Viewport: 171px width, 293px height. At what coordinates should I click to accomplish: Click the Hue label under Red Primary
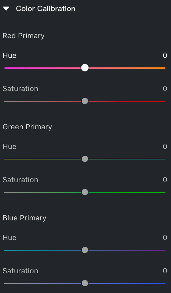click(x=9, y=55)
